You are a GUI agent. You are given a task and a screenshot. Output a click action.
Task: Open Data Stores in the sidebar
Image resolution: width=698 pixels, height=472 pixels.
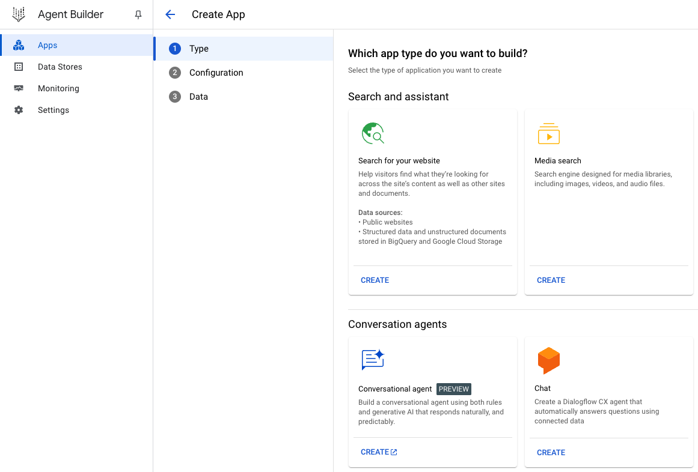pyautogui.click(x=60, y=67)
